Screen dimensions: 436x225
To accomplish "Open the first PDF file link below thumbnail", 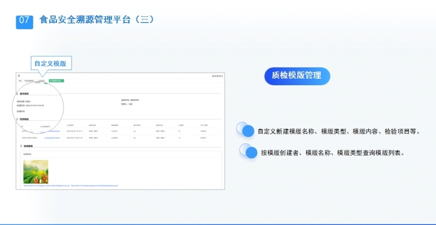I will click(47, 185).
